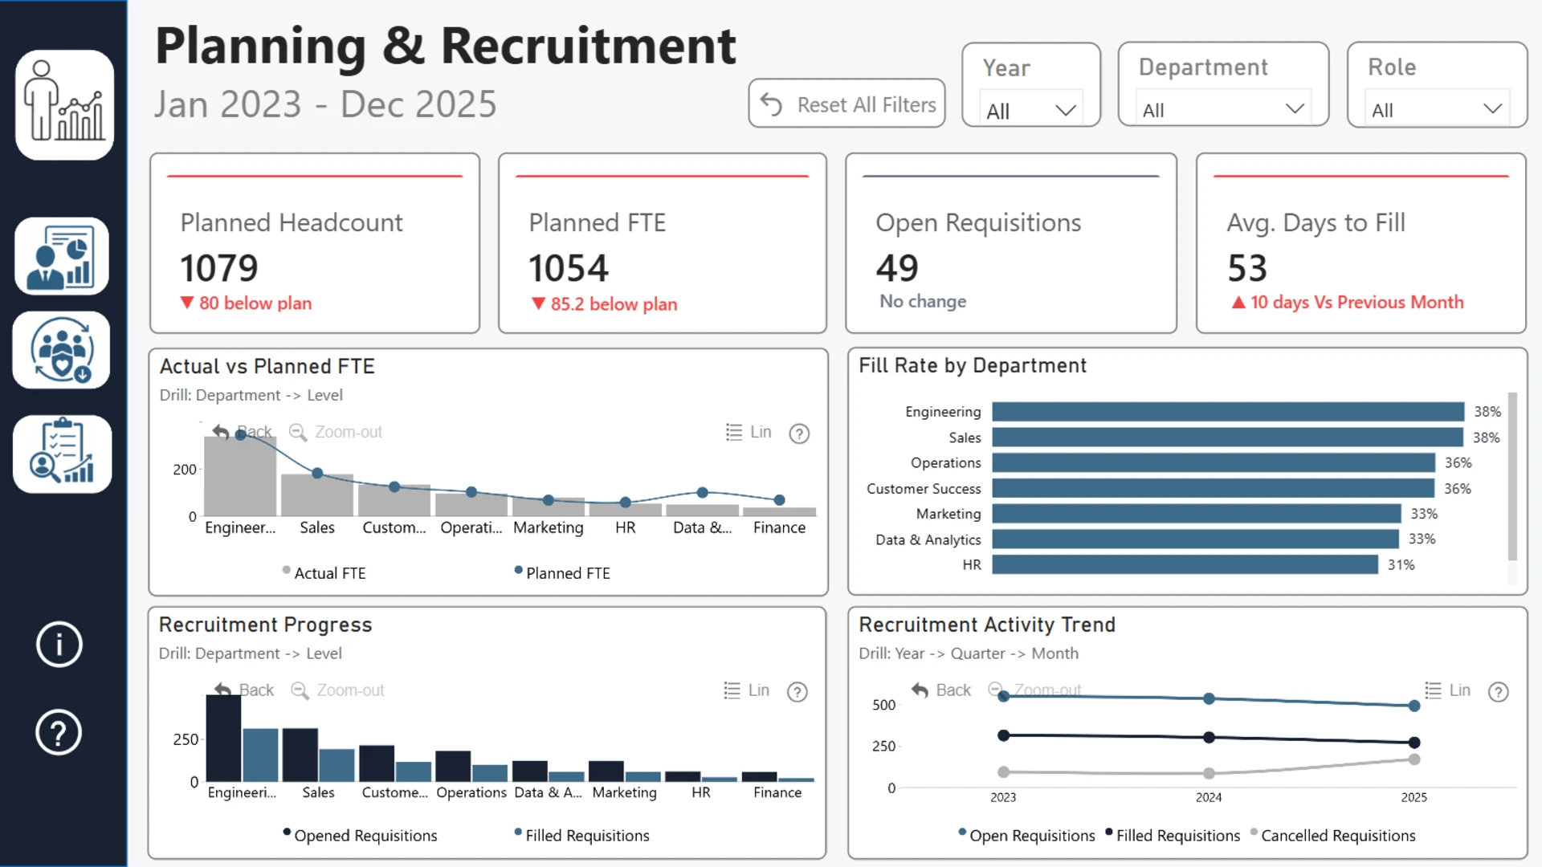Expand the Year filter dropdown
The image size is (1542, 867).
(1031, 110)
